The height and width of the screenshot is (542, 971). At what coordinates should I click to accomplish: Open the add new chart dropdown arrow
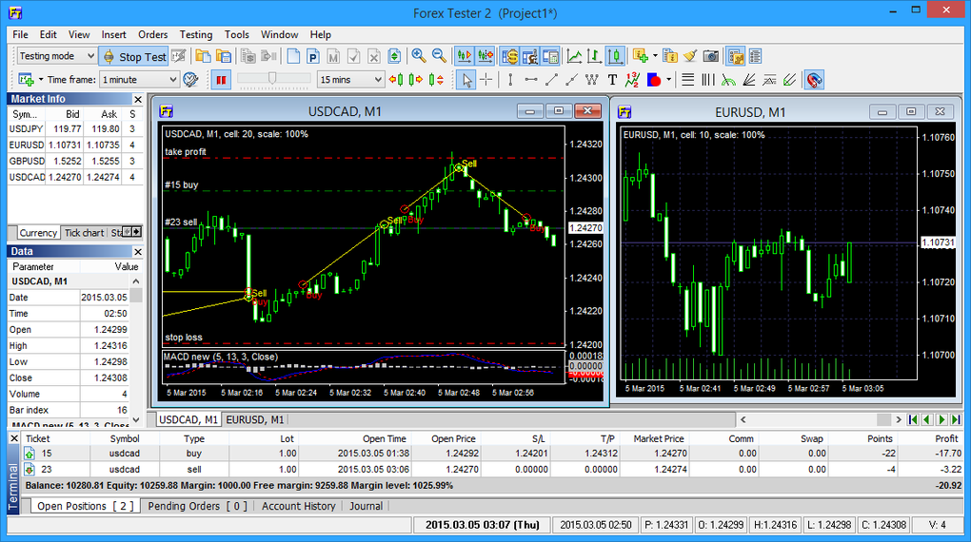[41, 80]
